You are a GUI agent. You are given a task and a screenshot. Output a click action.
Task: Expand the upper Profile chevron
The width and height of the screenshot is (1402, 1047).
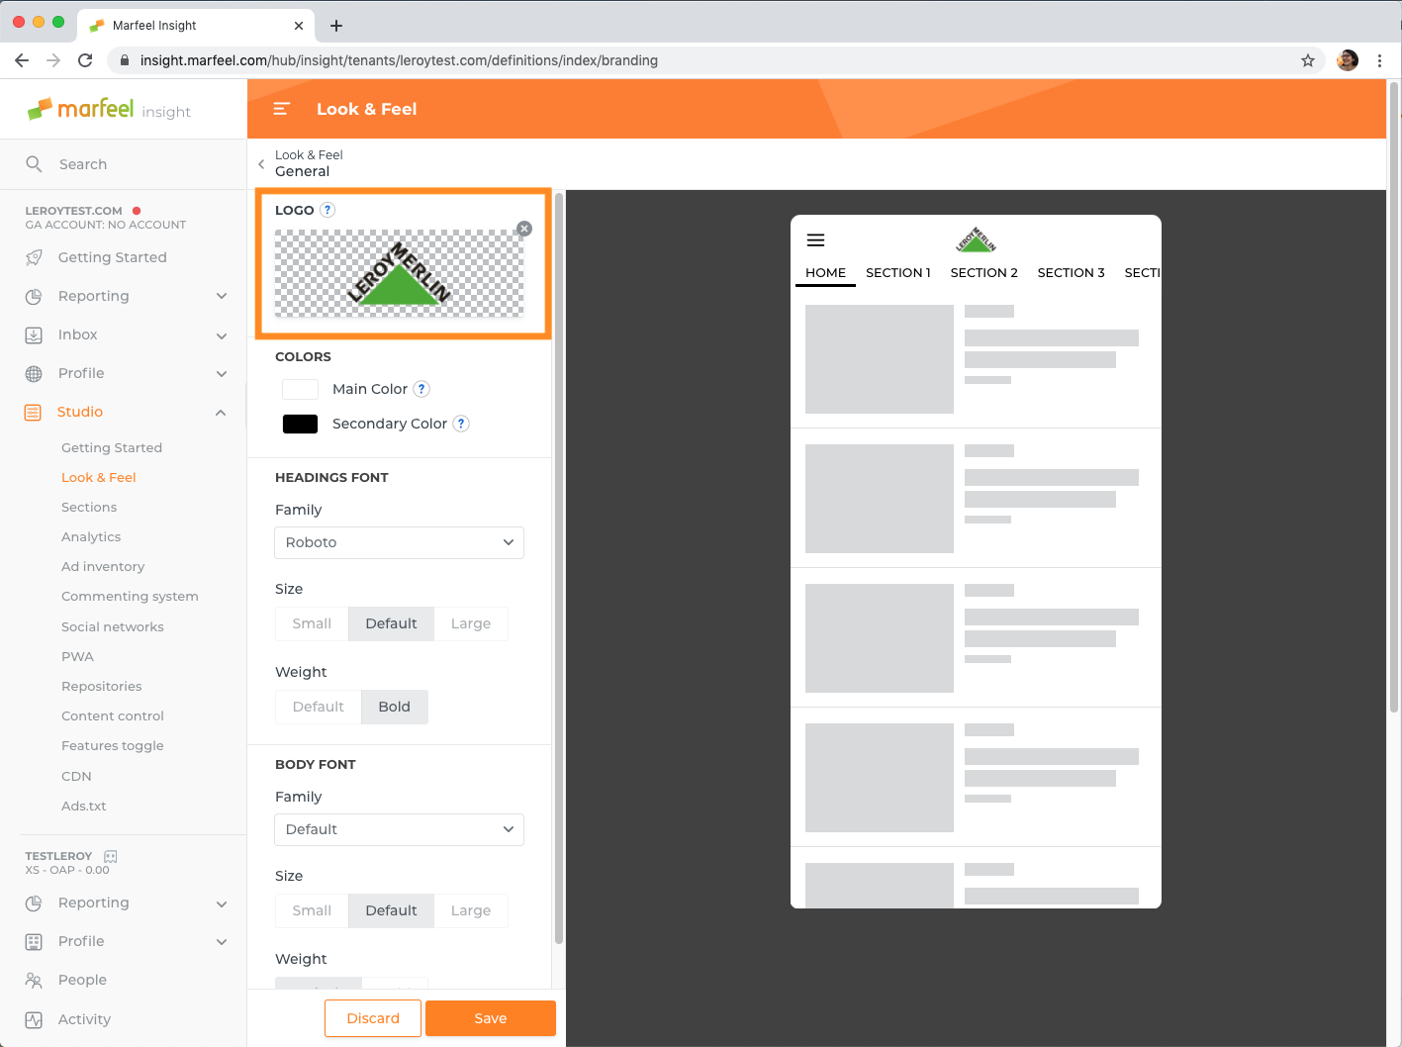(222, 374)
